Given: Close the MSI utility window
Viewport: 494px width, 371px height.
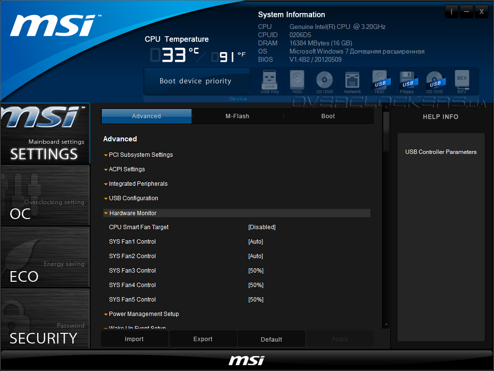Looking at the screenshot, I should (x=481, y=12).
